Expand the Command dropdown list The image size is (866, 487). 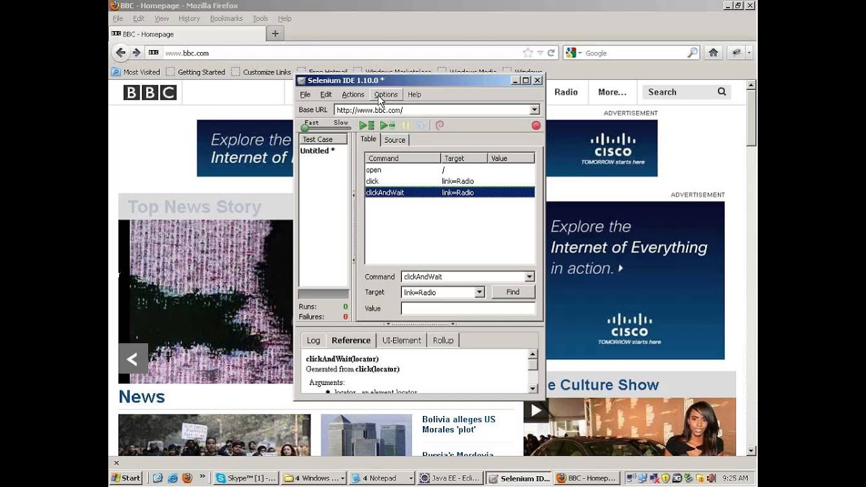(529, 277)
